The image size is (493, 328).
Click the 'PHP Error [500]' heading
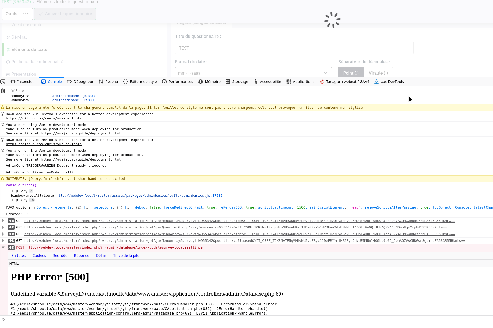[50, 277]
